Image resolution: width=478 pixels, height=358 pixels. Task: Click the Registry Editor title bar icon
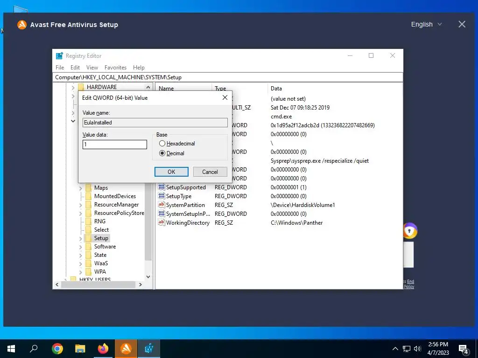(x=59, y=56)
